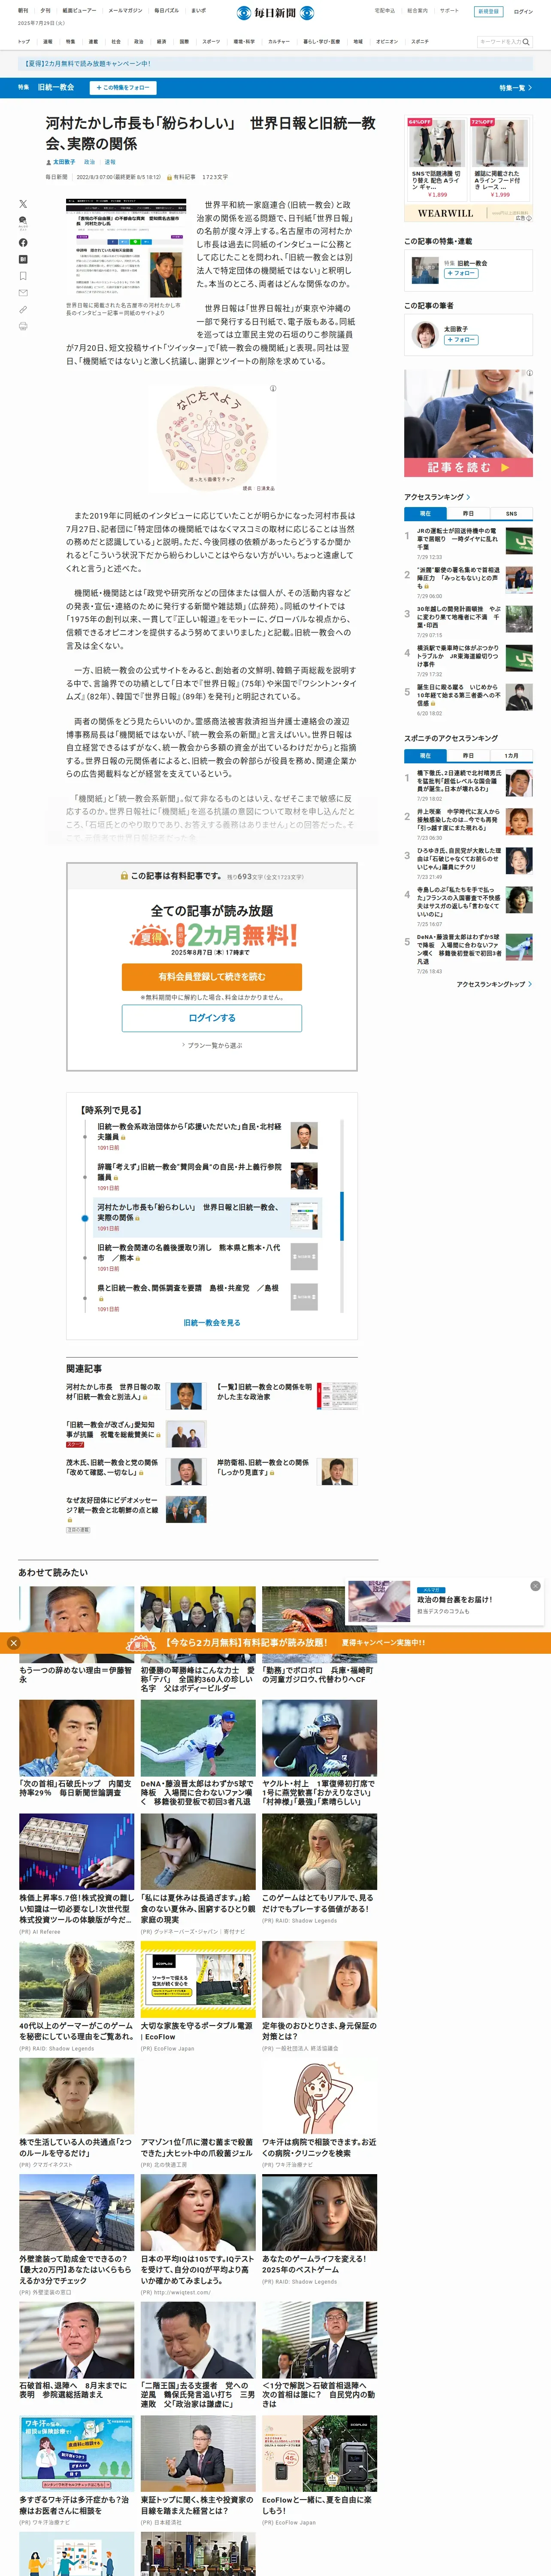The image size is (551, 2576).
Task: Open the 速報 tag link next to the author
Action: [110, 162]
